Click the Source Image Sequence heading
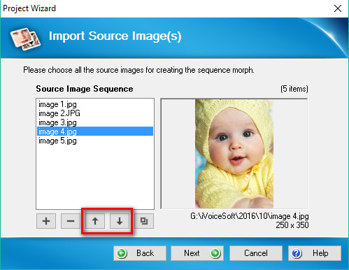This screenshot has width=349, height=270. click(x=85, y=89)
